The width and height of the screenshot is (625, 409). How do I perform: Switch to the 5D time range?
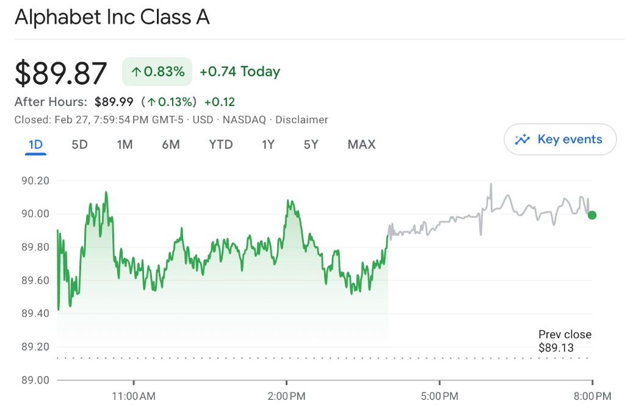[79, 144]
